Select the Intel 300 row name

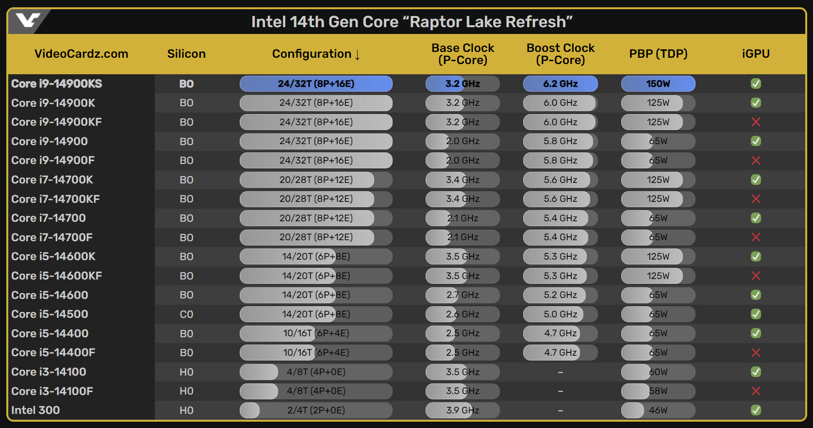(35, 410)
